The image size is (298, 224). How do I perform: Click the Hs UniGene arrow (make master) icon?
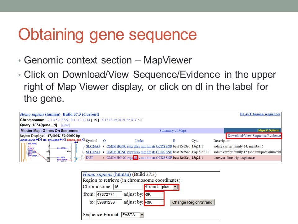(x=61, y=140)
